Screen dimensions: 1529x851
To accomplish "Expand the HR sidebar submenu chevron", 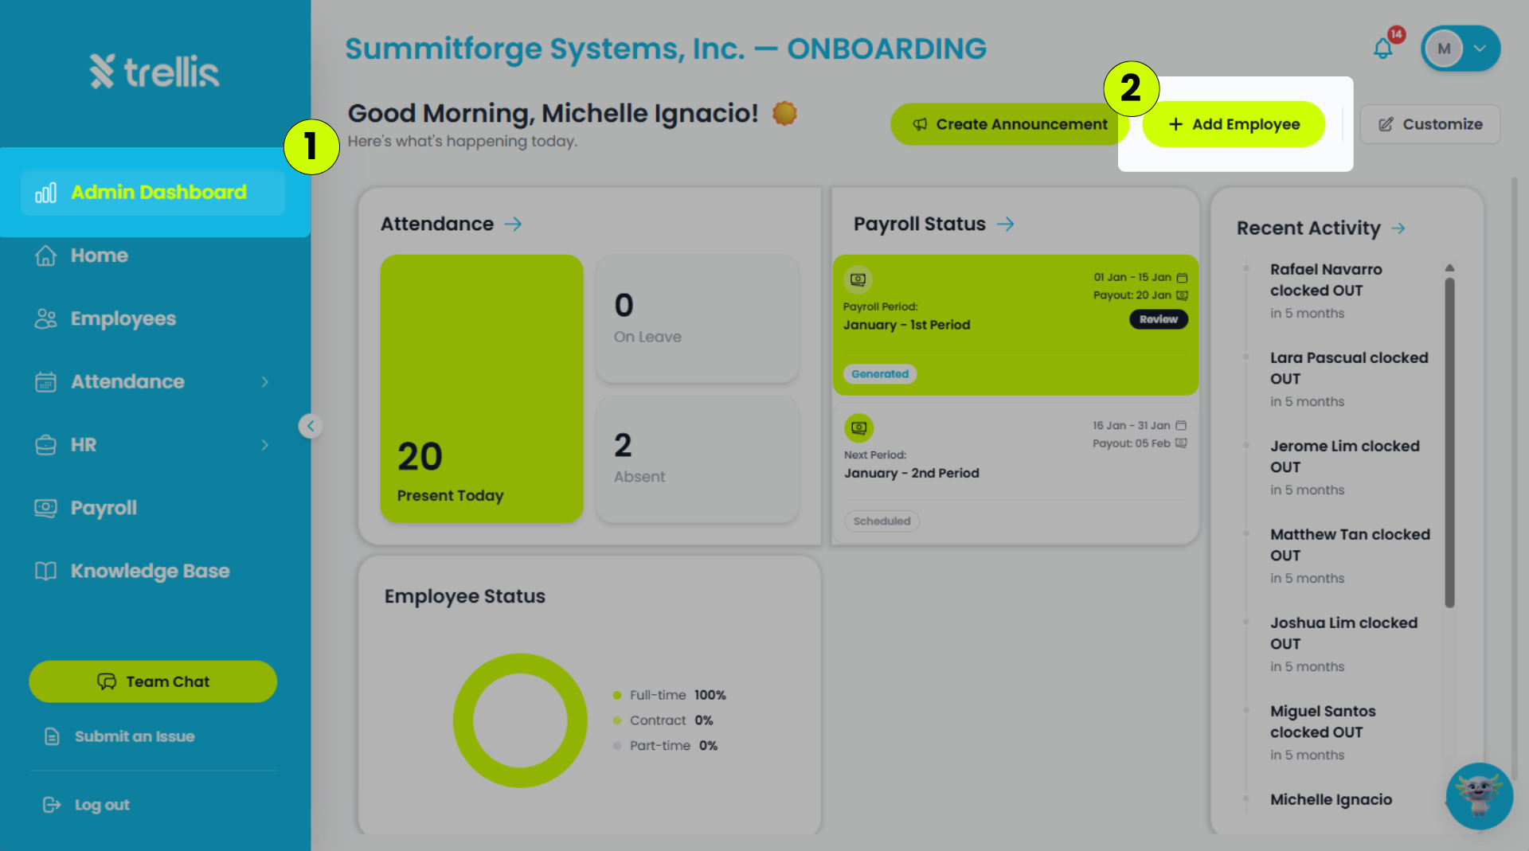I will (x=264, y=445).
